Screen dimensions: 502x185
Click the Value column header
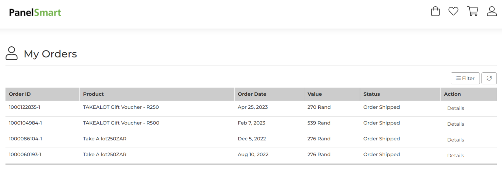(314, 94)
